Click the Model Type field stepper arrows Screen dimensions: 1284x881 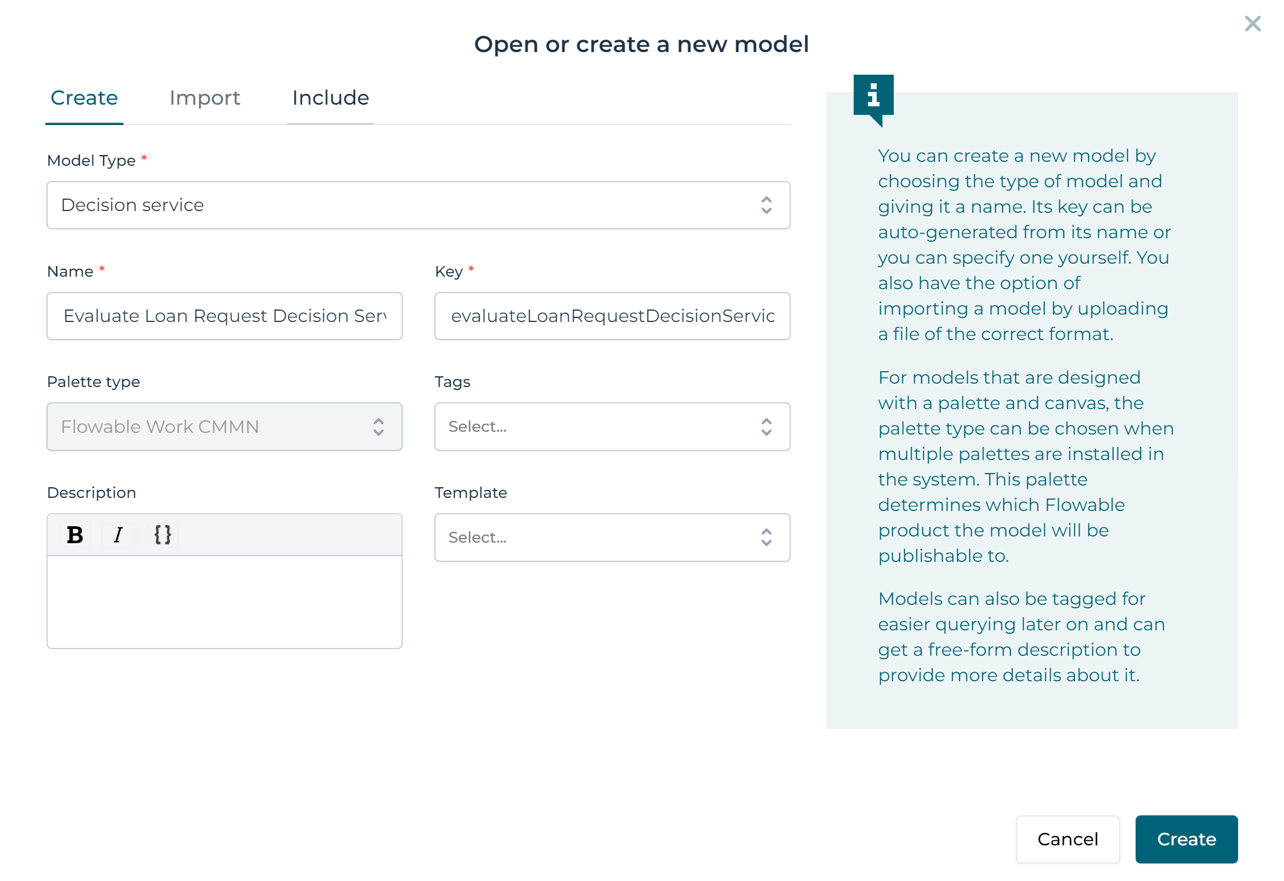click(x=766, y=205)
